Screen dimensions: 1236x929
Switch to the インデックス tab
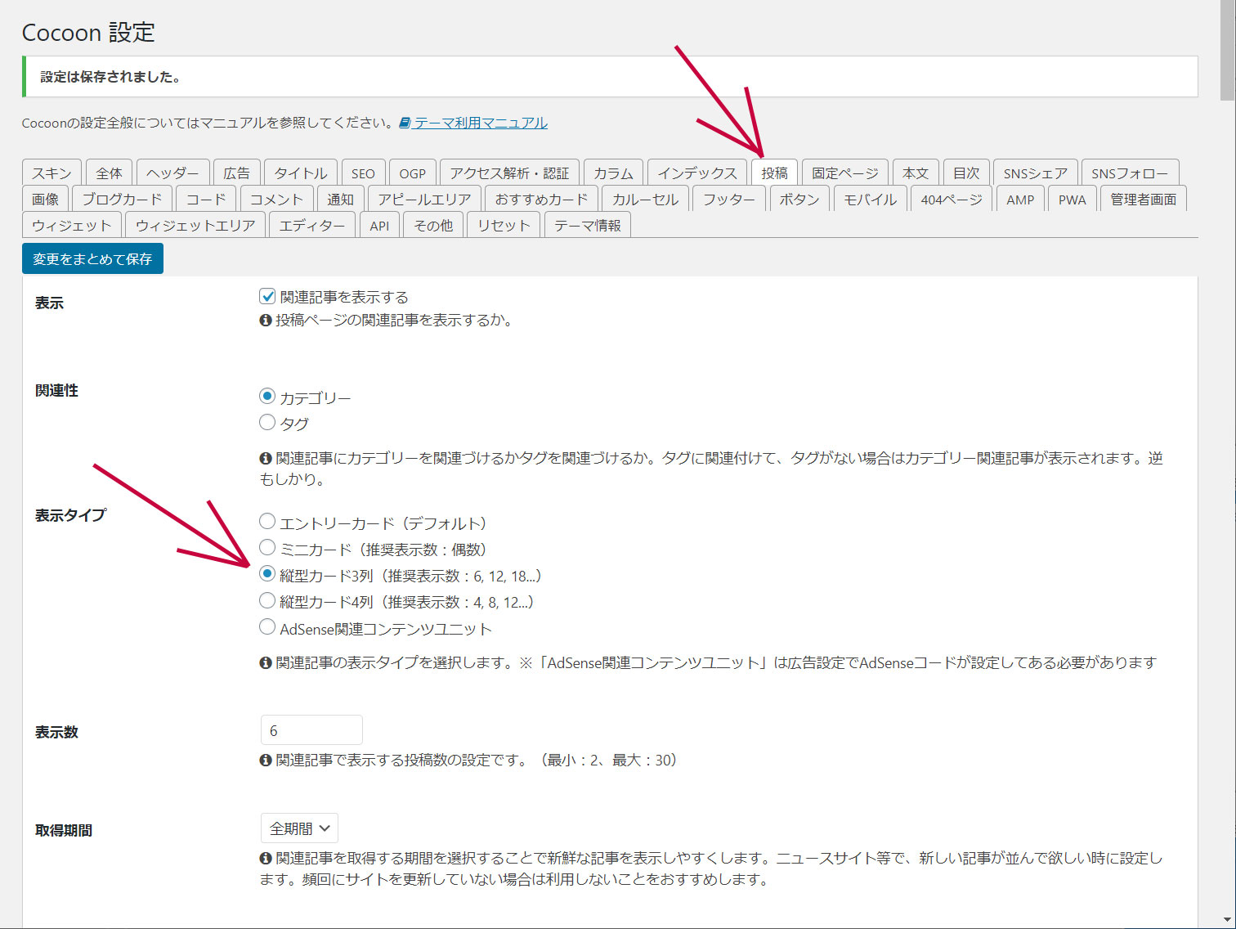coord(697,173)
